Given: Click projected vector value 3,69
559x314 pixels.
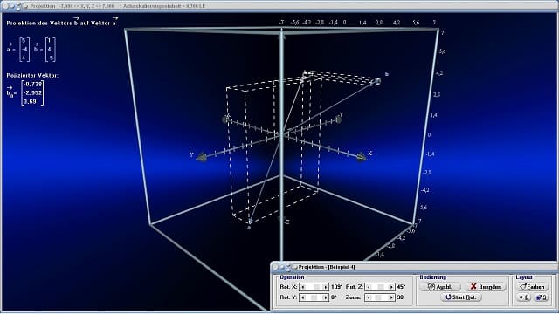Looking at the screenshot, I should tap(30, 102).
